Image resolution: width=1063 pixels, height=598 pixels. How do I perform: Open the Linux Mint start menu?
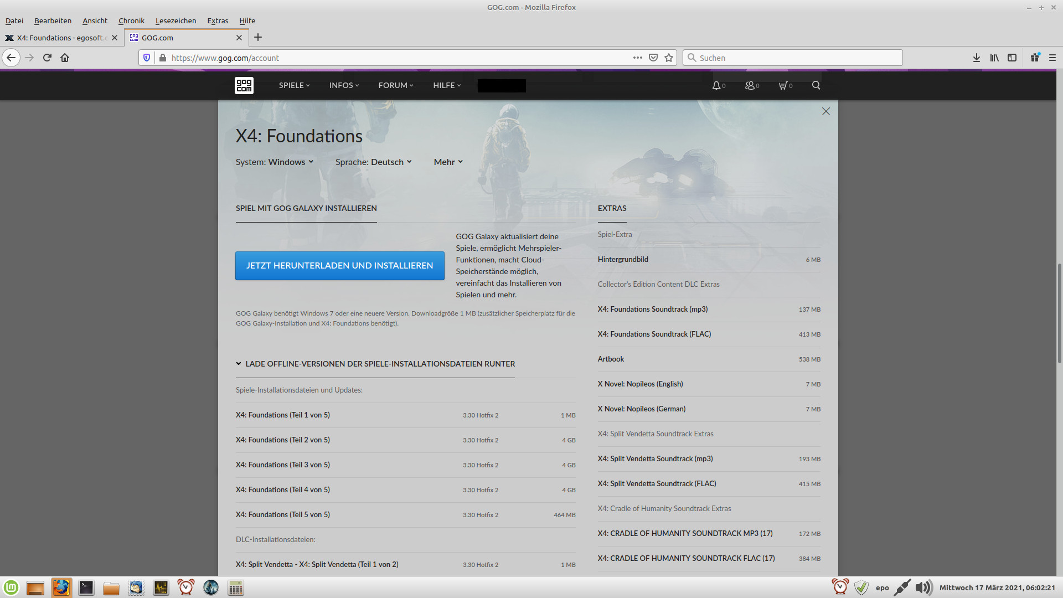[x=11, y=587]
